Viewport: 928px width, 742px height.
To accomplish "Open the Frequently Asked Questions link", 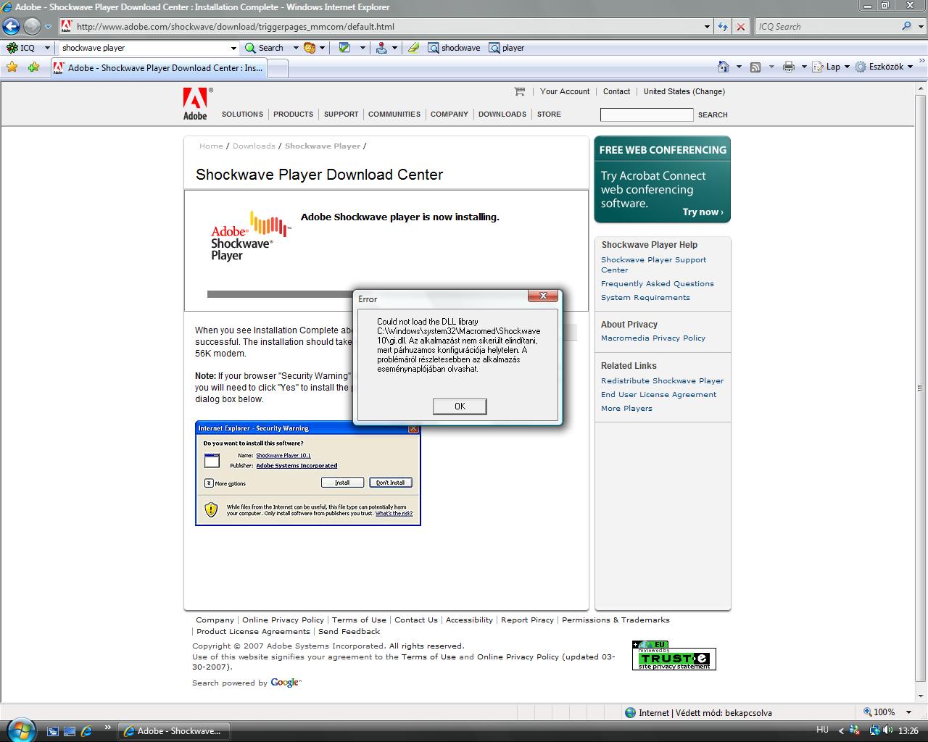I will coord(657,284).
